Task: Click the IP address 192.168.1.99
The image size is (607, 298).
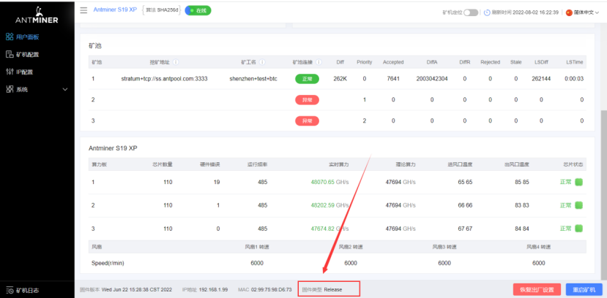Action: click(x=214, y=289)
